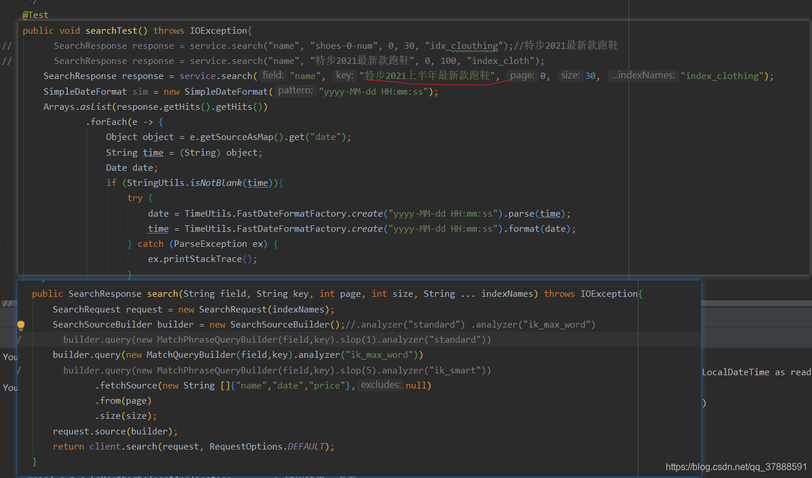Screen dimensions: 812x478
Task: Click the try keyword
Action: pos(135,198)
